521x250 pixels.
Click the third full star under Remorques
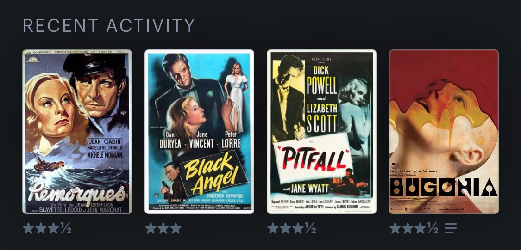click(x=54, y=228)
